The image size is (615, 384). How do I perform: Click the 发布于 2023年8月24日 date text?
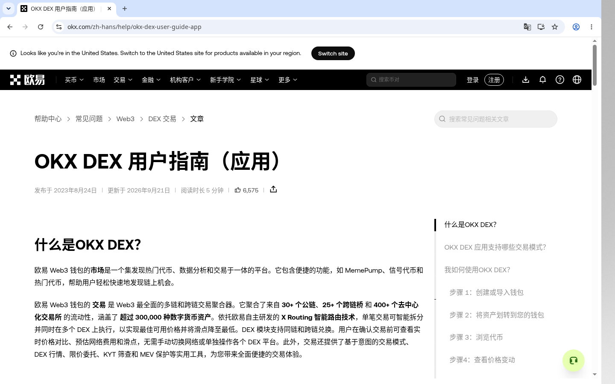[x=66, y=190]
